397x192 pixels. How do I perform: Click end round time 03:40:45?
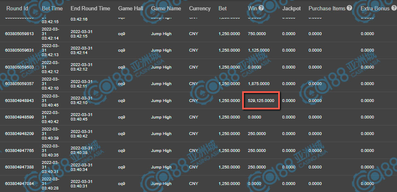pos(79,119)
